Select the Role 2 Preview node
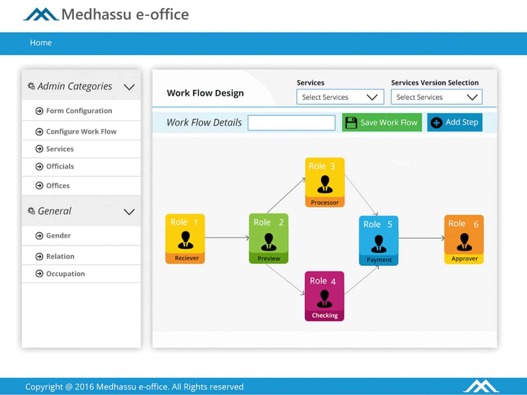The image size is (527, 395). tap(268, 239)
